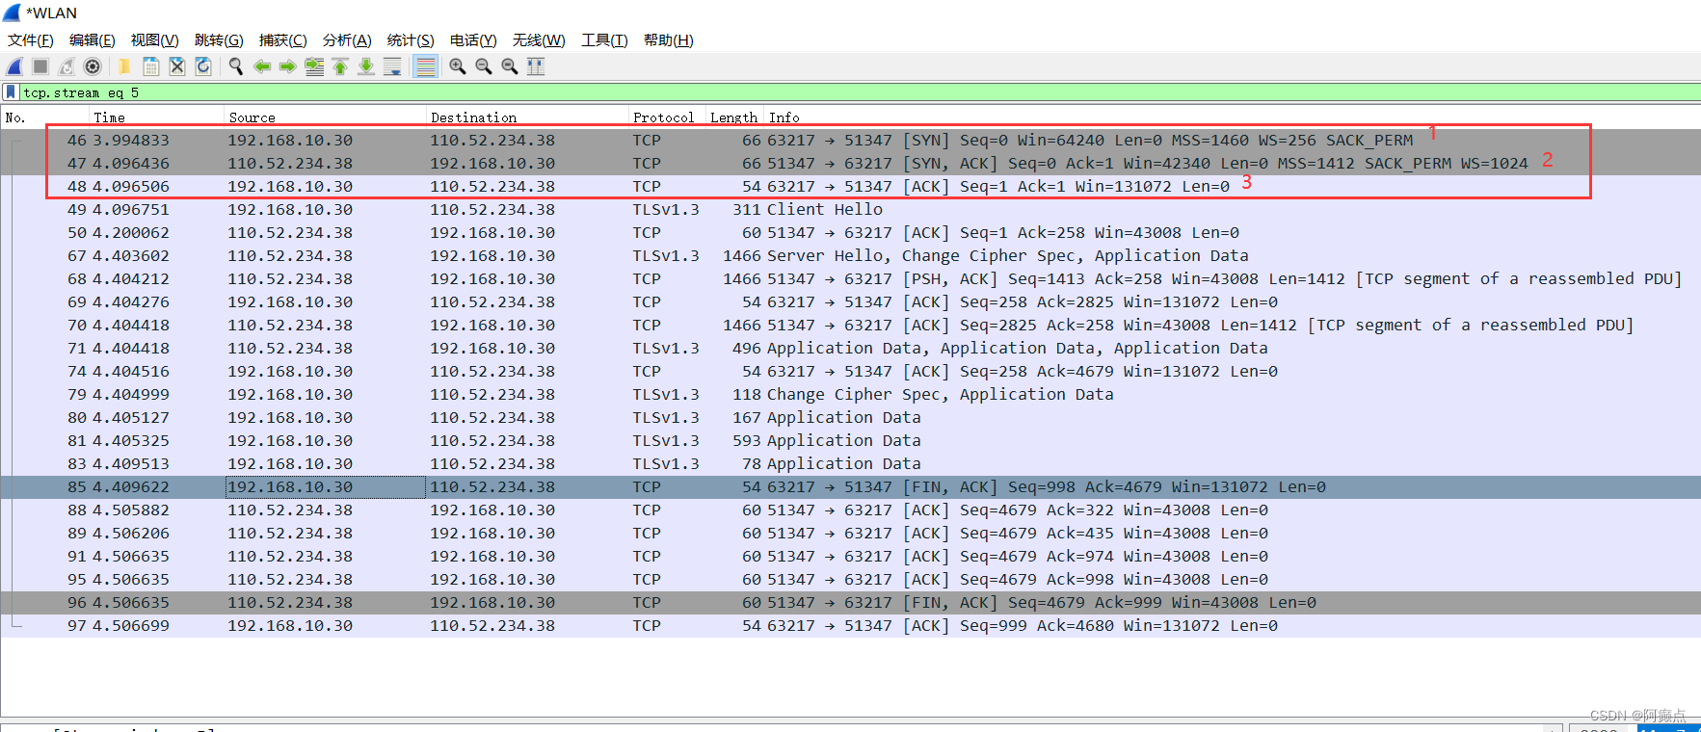The height and width of the screenshot is (732, 1701).
Task: Sort by the Protocol column header
Action: tap(667, 118)
